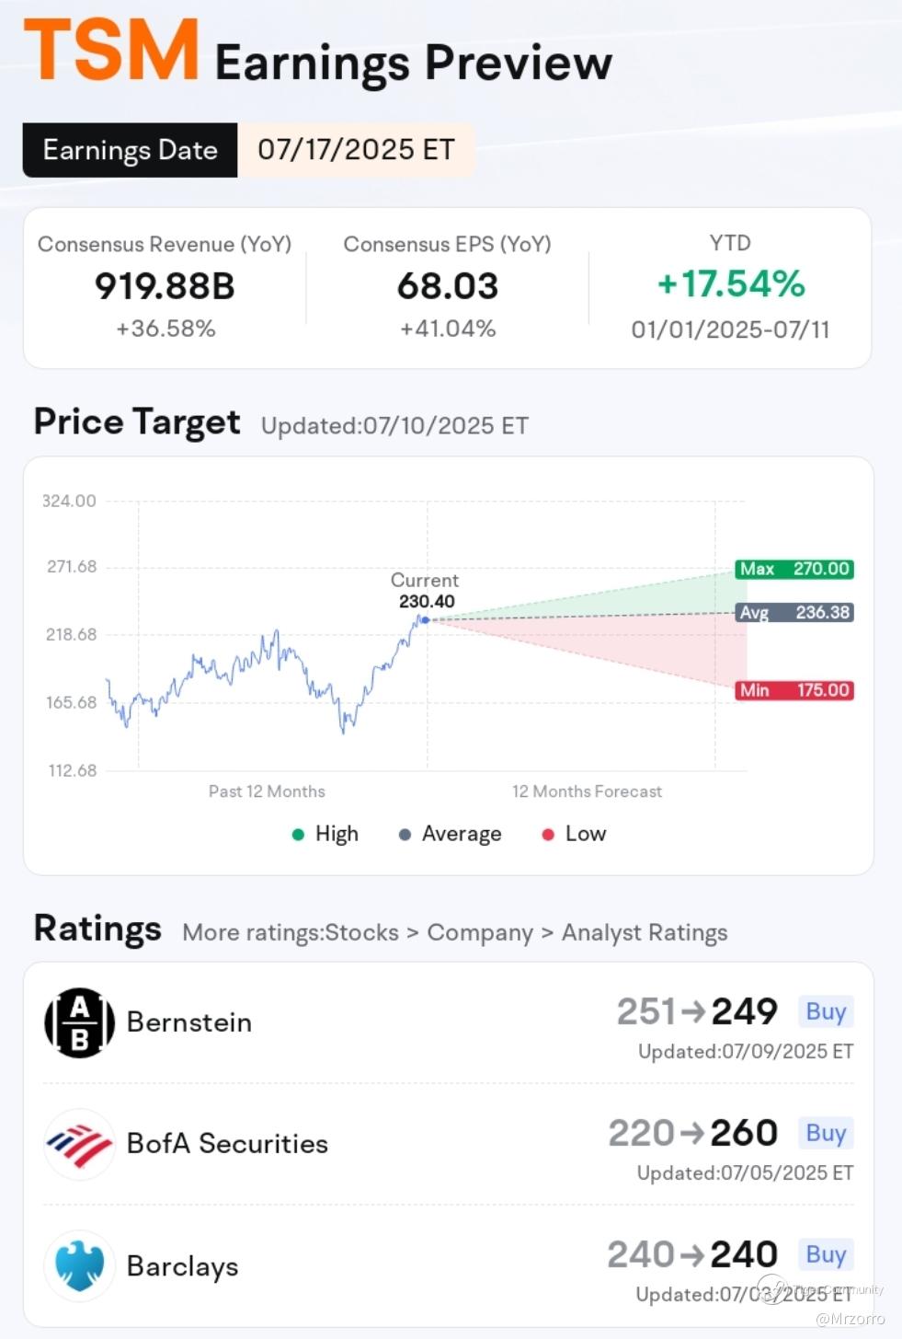Click the Barclays Buy rating badge
Viewport: 902px width, 1339px height.
(825, 1254)
